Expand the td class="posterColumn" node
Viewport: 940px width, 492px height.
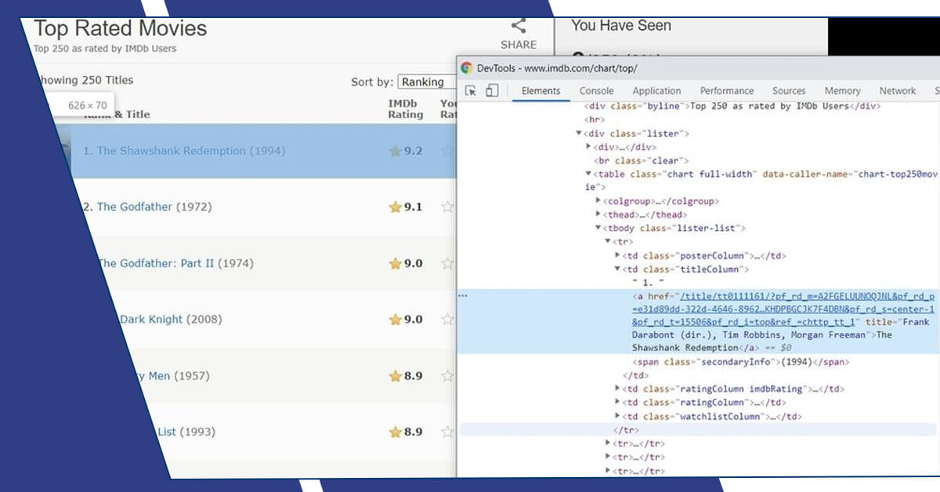pyautogui.click(x=618, y=255)
